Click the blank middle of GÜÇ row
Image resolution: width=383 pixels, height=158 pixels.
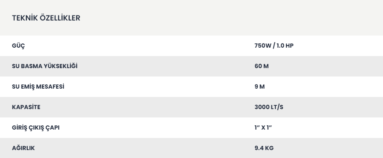tap(139, 46)
